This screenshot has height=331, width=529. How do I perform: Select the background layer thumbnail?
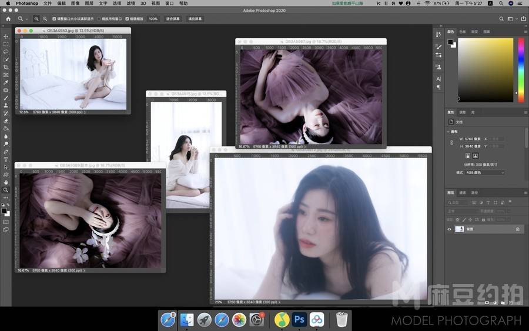(459, 229)
